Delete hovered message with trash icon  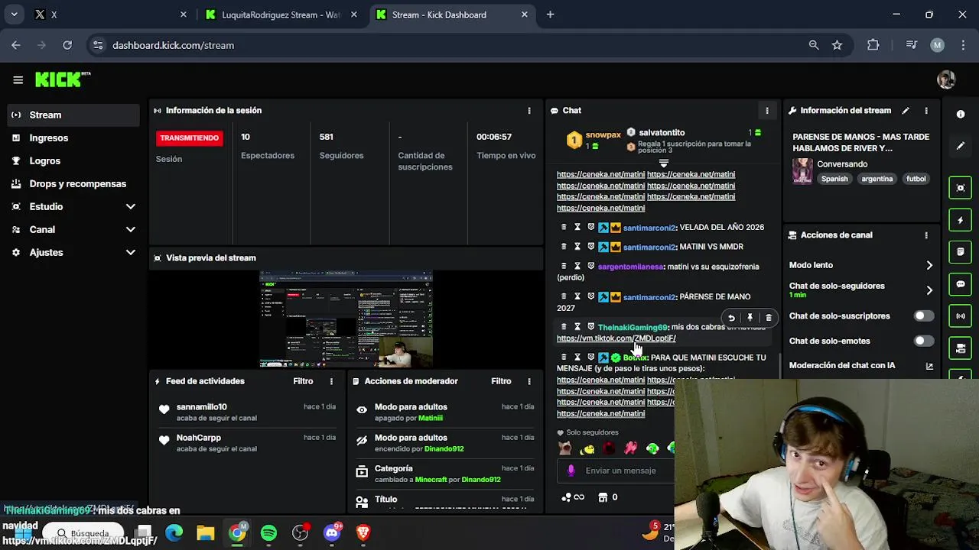[769, 318]
